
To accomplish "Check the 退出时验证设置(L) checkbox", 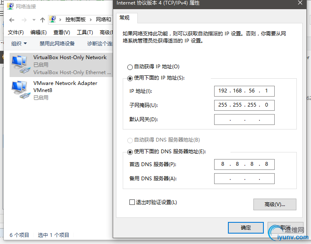I will click(x=132, y=202).
